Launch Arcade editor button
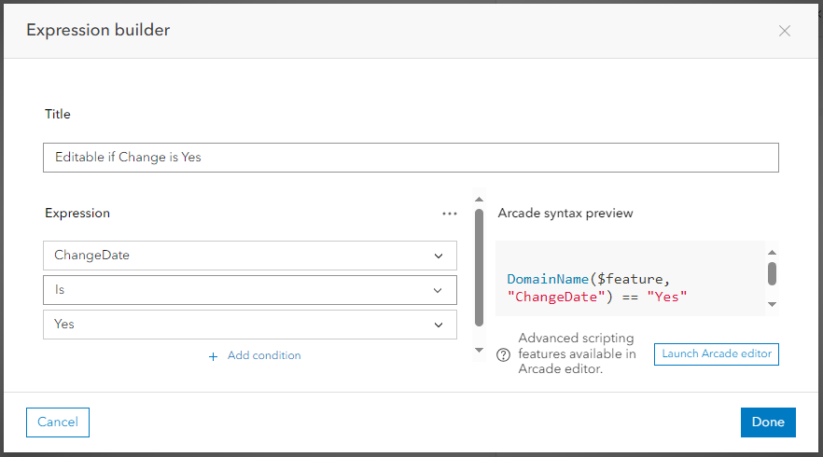This screenshot has width=823, height=457. click(x=717, y=353)
